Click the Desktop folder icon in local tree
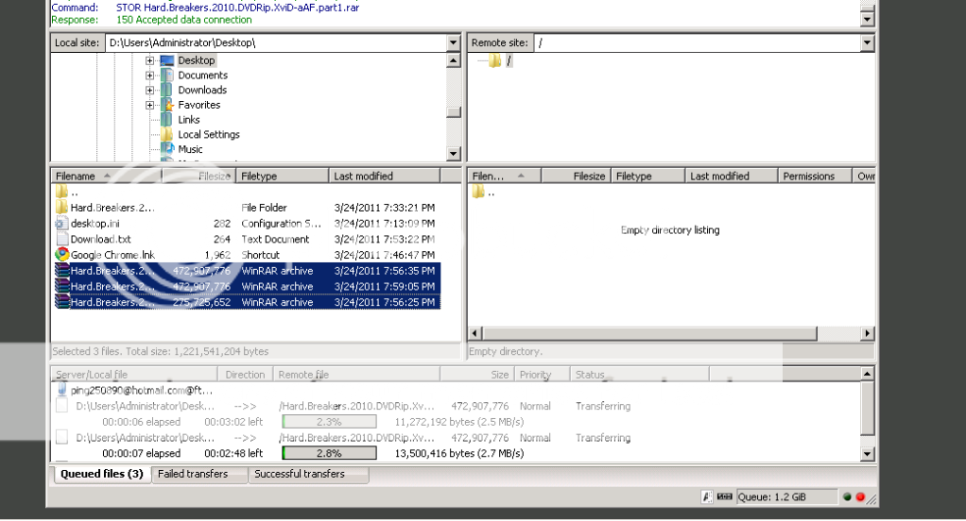This screenshot has height=521, width=966. click(167, 60)
